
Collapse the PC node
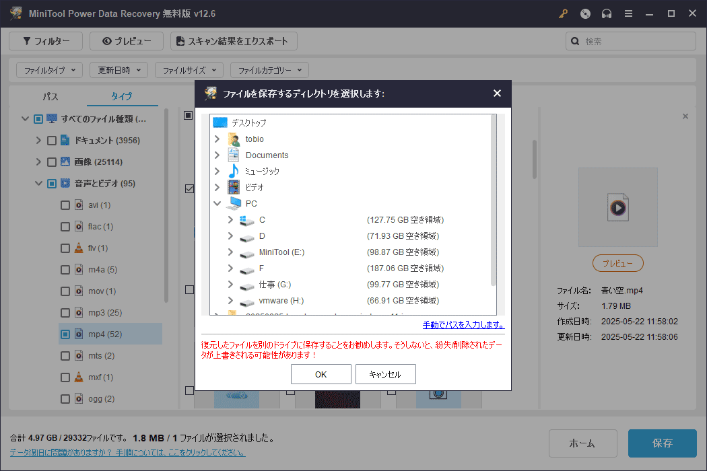pos(217,203)
